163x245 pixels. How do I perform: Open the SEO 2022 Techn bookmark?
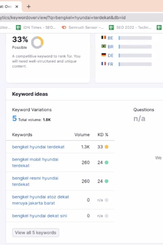pos(130,27)
